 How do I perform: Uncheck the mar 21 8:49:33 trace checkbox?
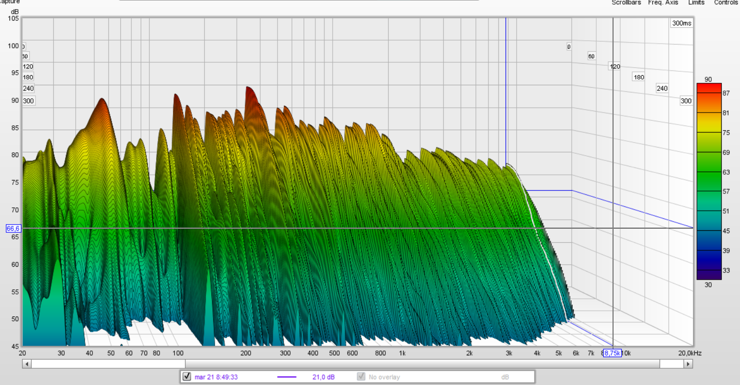pyautogui.click(x=187, y=376)
